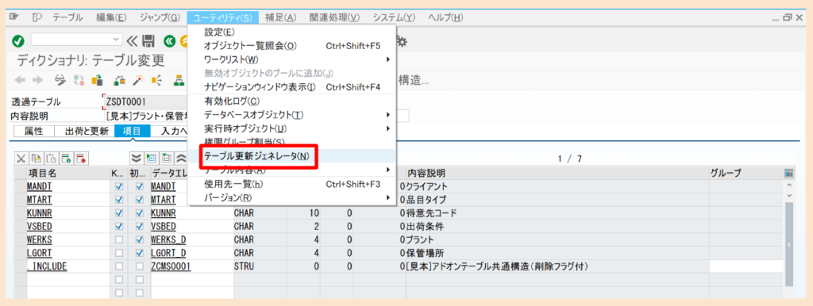Open the command field dropdown arrow

coord(116,40)
